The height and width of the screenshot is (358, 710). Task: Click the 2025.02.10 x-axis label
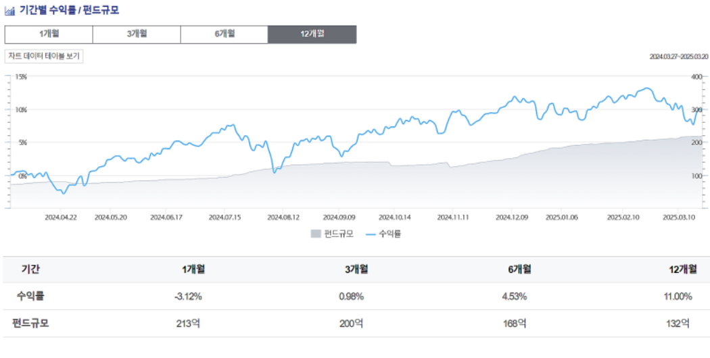tap(623, 218)
